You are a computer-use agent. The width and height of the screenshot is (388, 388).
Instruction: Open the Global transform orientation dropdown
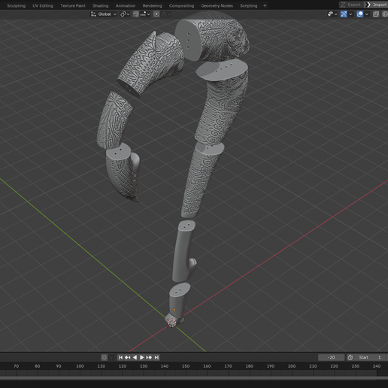click(104, 14)
